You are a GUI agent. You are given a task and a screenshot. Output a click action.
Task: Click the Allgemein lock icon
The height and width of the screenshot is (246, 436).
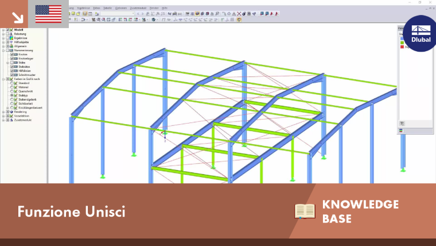[11, 46]
